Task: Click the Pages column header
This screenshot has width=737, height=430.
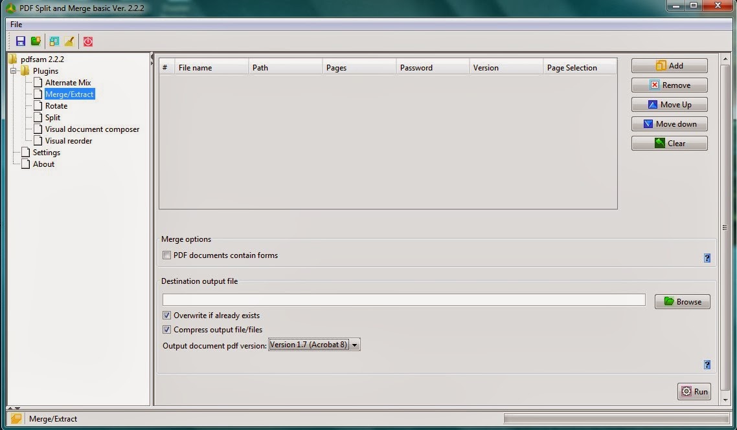Action: pos(359,68)
